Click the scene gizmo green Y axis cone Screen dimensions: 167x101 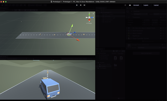pyautogui.click(x=89, y=15)
